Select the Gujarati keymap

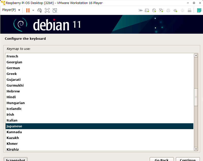(99, 79)
